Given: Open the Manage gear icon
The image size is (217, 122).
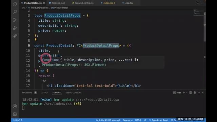Looking at the screenshot, I should point(15,114).
